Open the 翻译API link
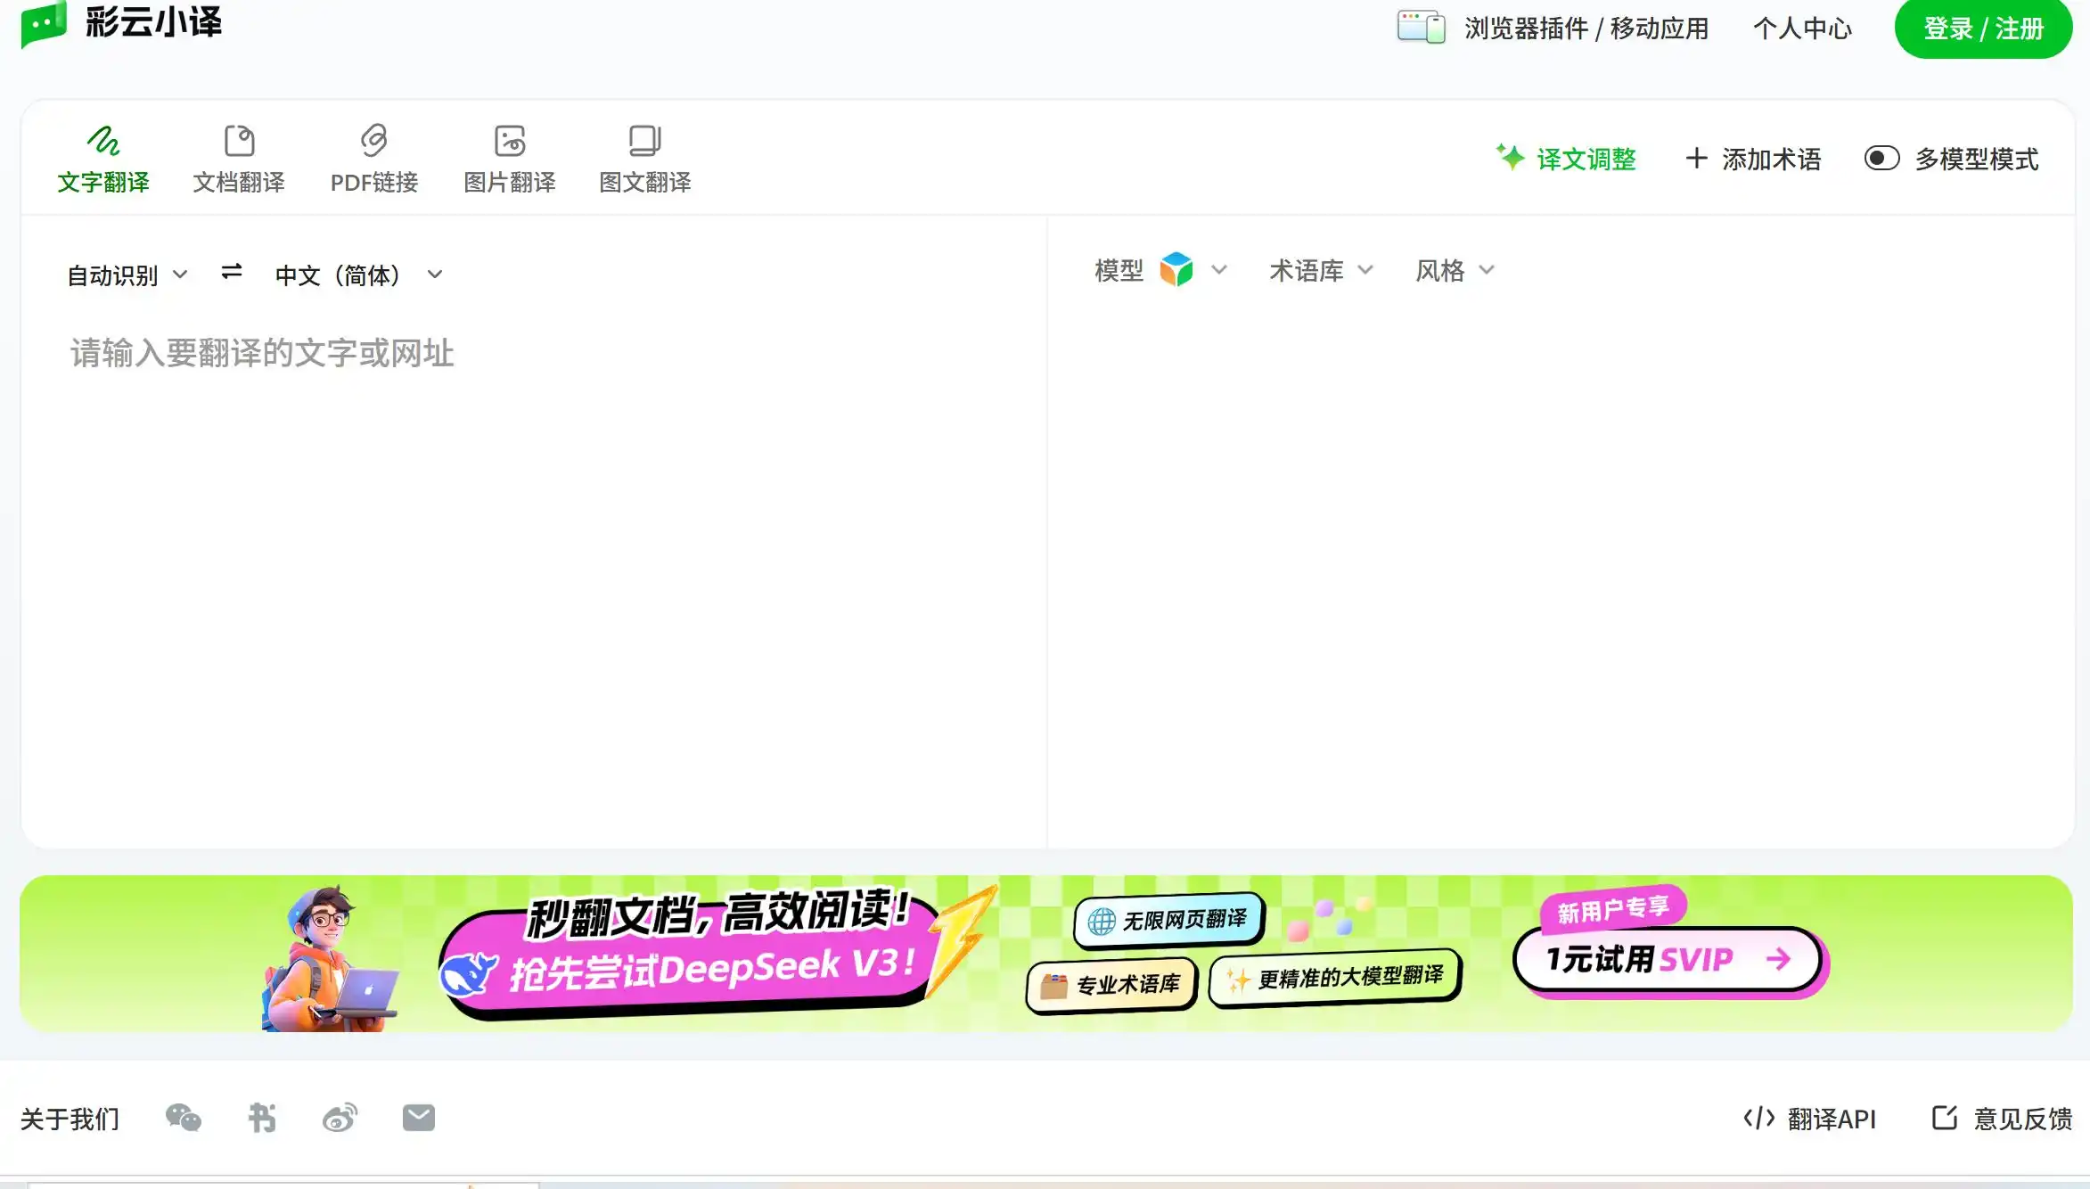This screenshot has height=1189, width=2090. [1809, 1119]
